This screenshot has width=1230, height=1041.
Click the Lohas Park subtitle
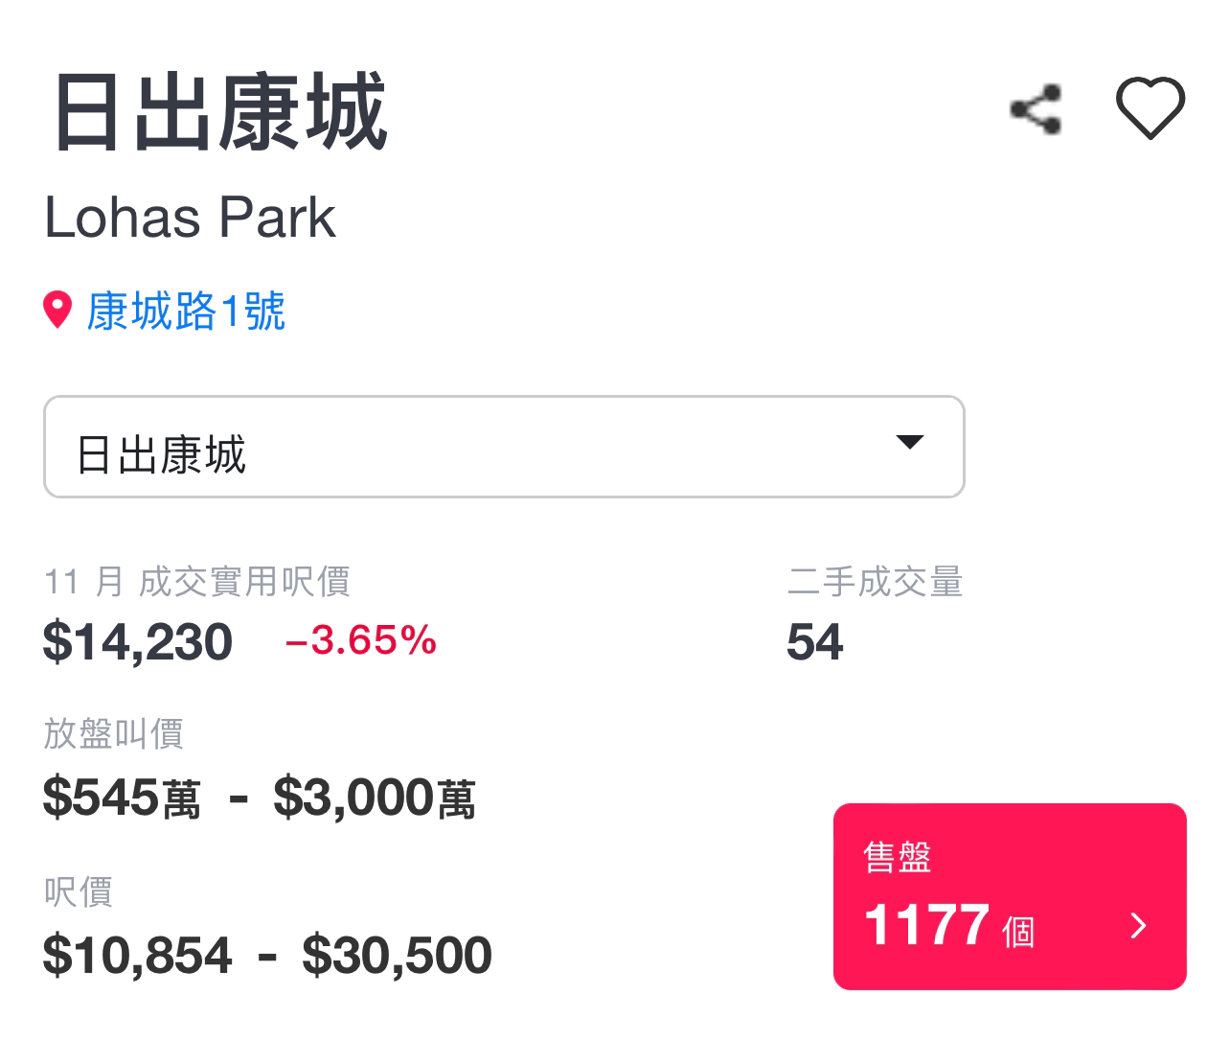pos(190,218)
